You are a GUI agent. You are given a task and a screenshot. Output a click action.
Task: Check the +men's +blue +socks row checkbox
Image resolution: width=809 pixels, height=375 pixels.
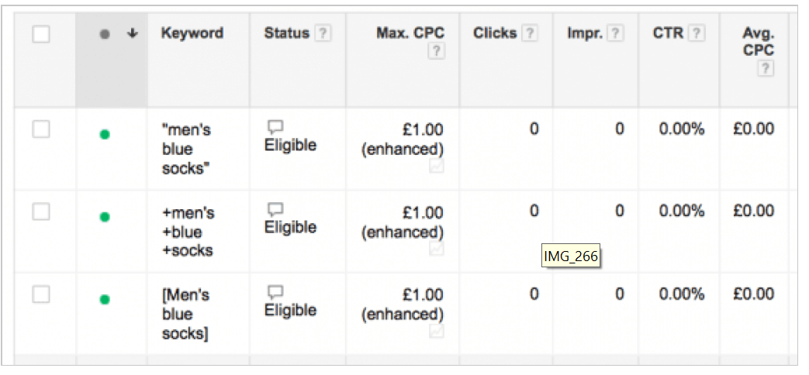[x=41, y=212]
